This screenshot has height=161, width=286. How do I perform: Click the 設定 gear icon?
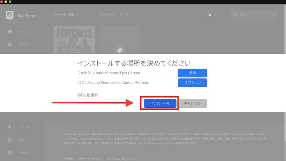pos(10,140)
